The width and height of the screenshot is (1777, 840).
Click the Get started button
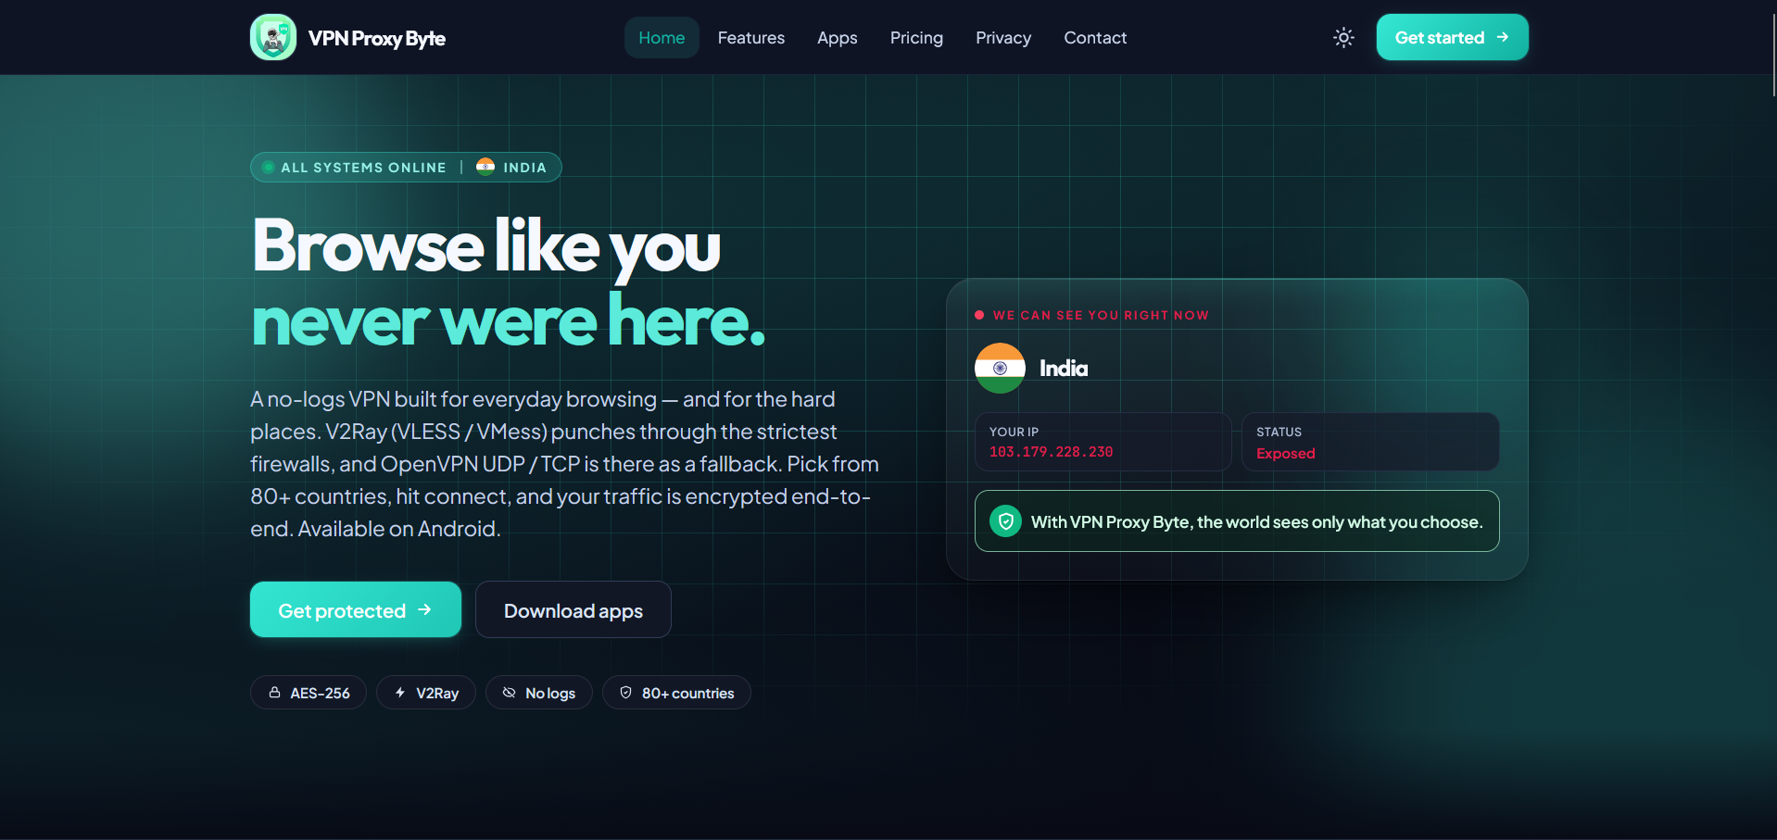pos(1452,37)
